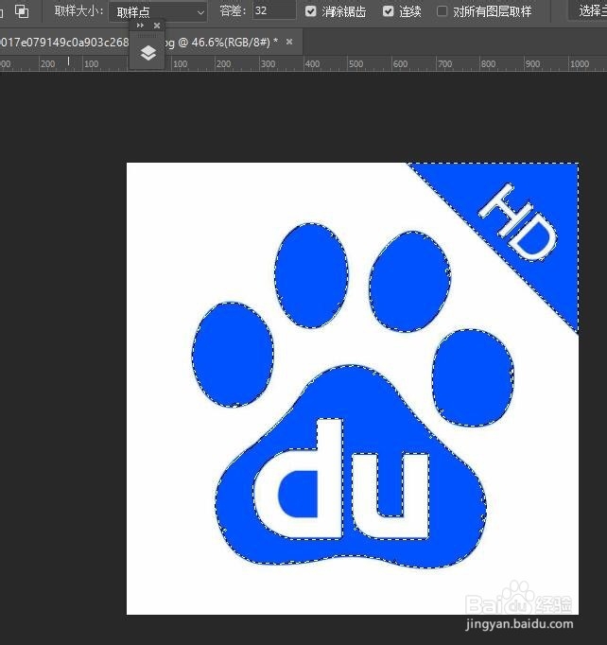The width and height of the screenshot is (607, 645).
Task: Enable 对所有图层取样 checkbox
Action: (x=442, y=11)
